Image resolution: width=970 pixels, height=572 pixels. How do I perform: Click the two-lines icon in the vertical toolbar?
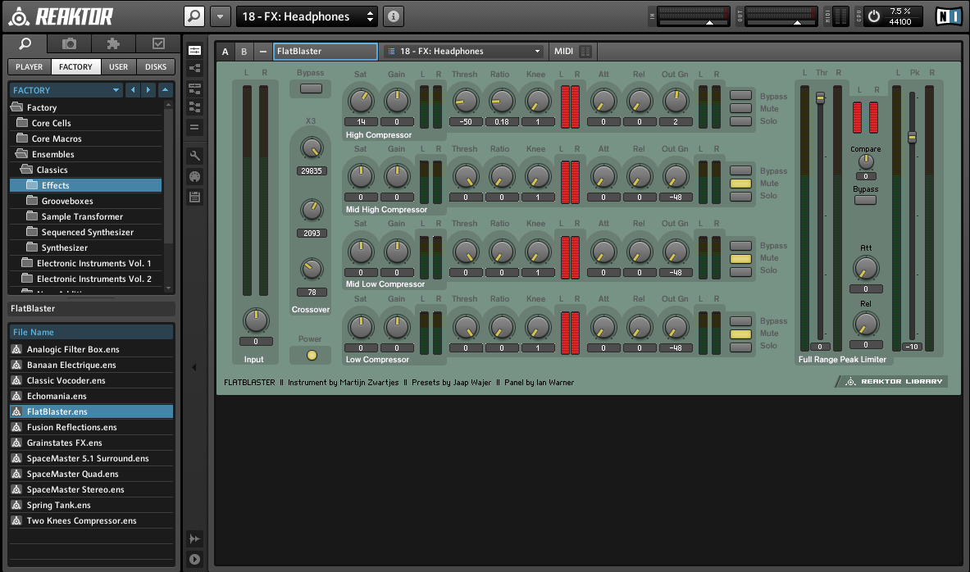tap(194, 127)
